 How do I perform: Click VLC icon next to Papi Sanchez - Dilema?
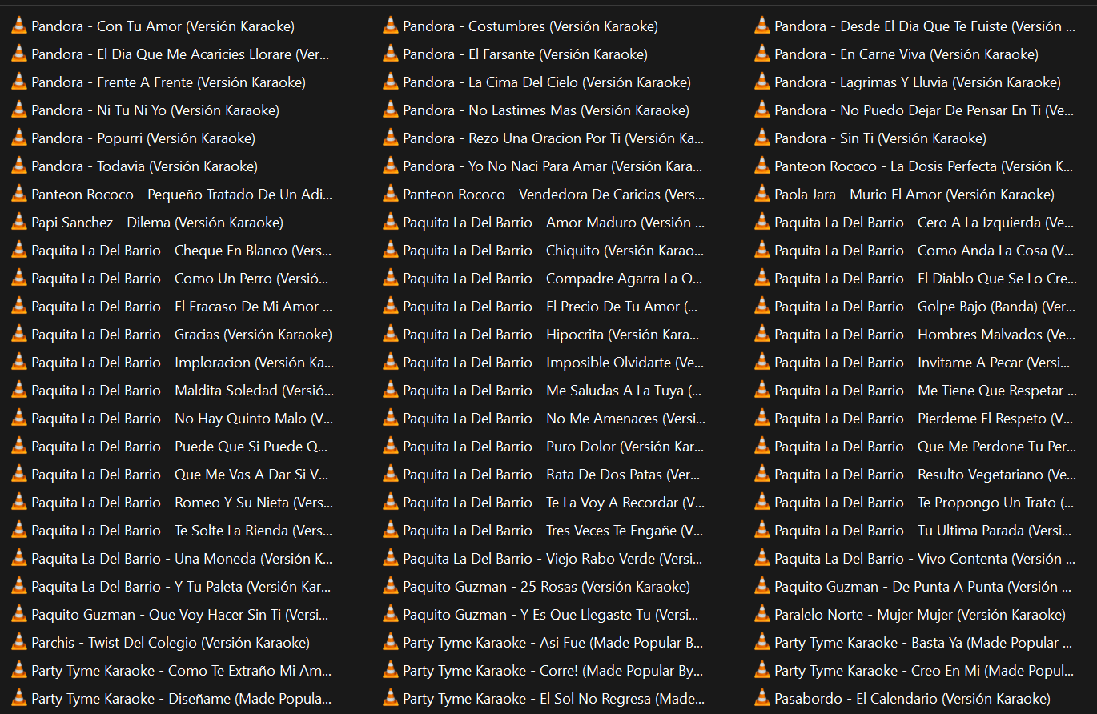click(19, 223)
